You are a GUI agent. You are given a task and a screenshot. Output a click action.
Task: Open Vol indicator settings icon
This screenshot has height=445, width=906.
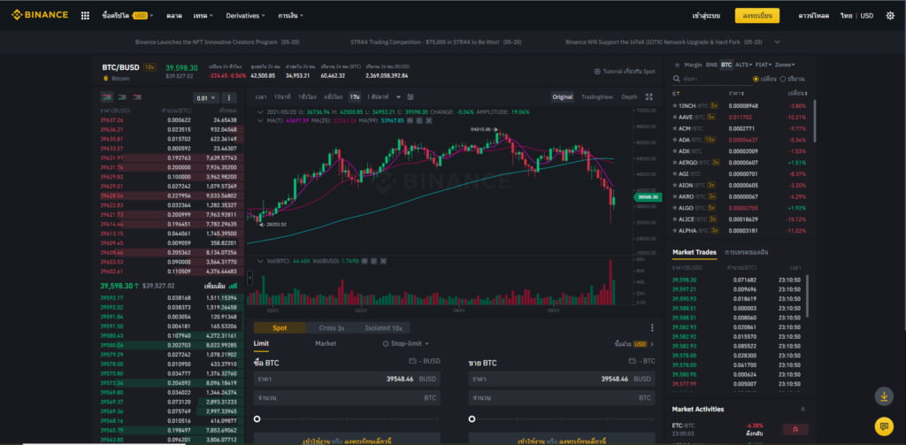(374, 261)
